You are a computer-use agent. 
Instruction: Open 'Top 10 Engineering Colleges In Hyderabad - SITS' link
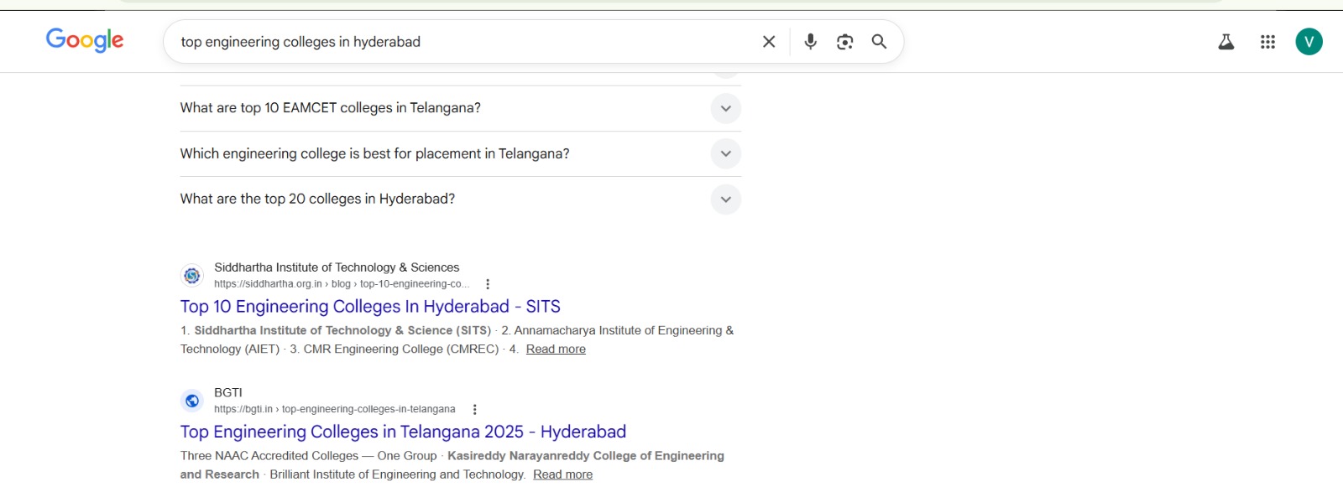pos(370,307)
